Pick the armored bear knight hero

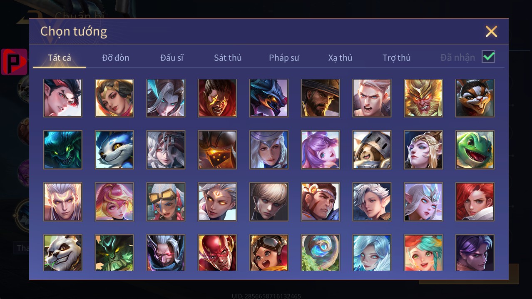click(x=372, y=150)
